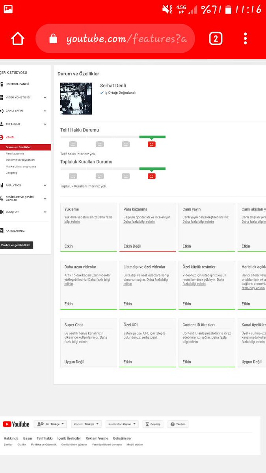The image size is (266, 473).
Task: Click the Çeviriler translate icon
Action: [x=2, y=199]
